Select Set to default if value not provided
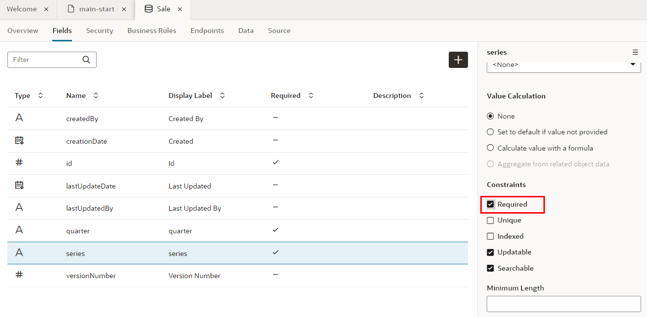 [x=490, y=132]
